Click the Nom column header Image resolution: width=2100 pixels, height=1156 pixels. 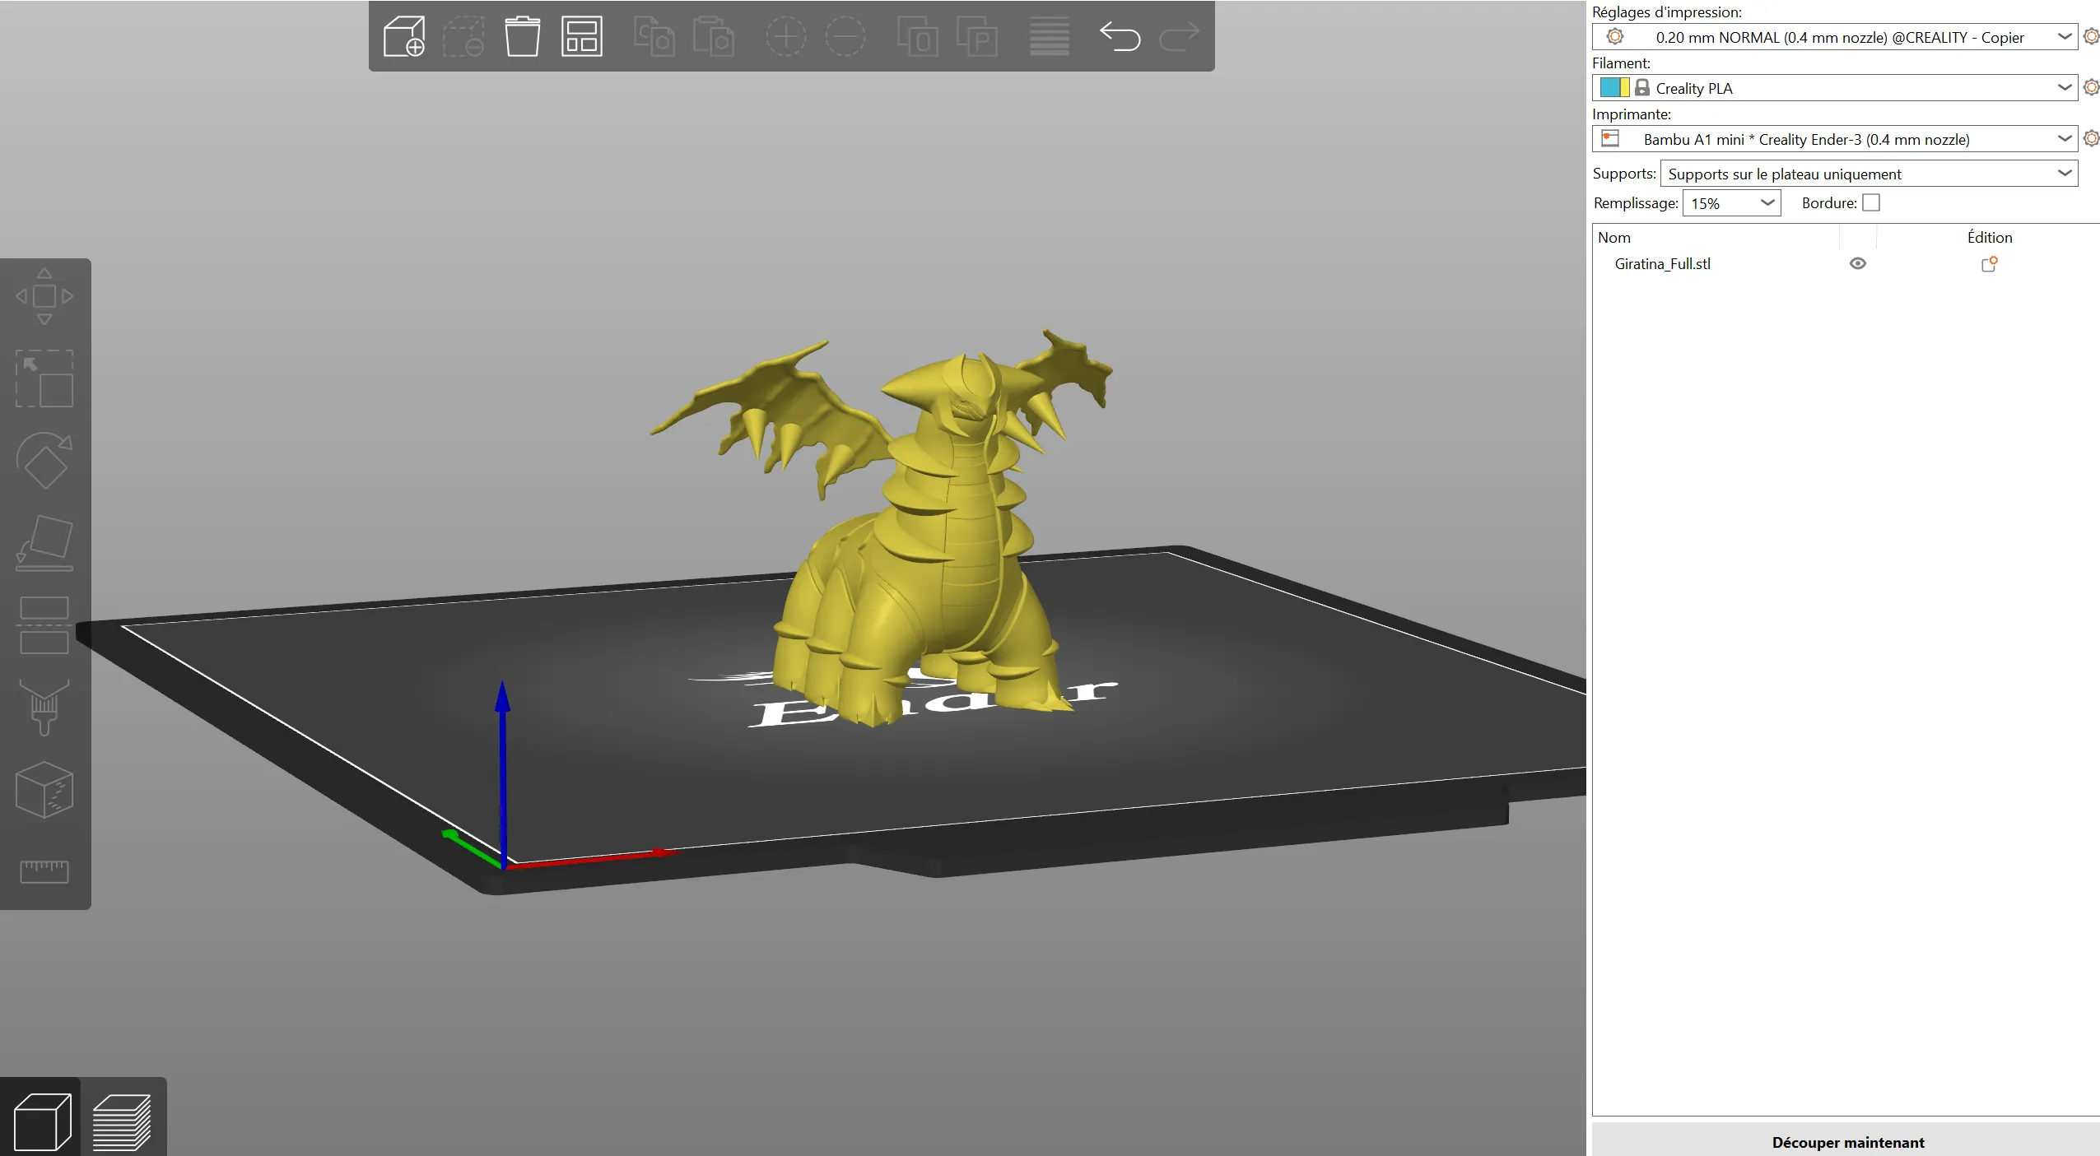[x=1614, y=238]
